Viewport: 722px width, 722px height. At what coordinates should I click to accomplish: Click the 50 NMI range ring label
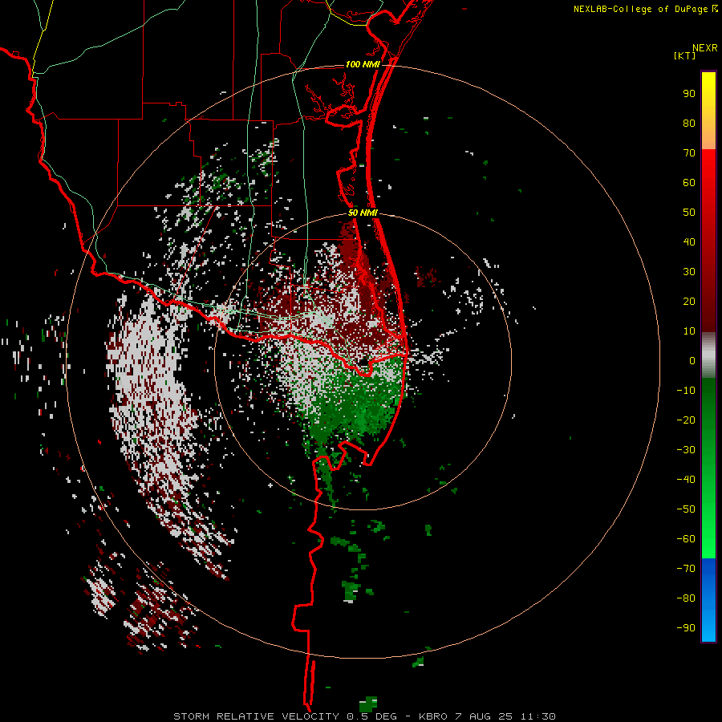coord(363,213)
